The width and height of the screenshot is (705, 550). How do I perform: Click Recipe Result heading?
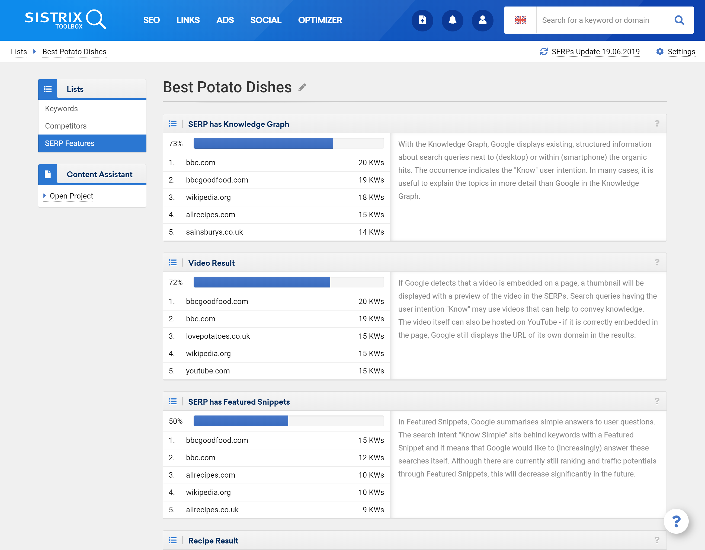(x=213, y=541)
